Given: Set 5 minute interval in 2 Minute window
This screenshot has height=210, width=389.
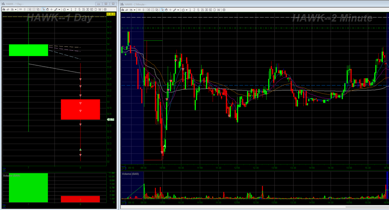Looking at the screenshot, I should coord(198,10).
